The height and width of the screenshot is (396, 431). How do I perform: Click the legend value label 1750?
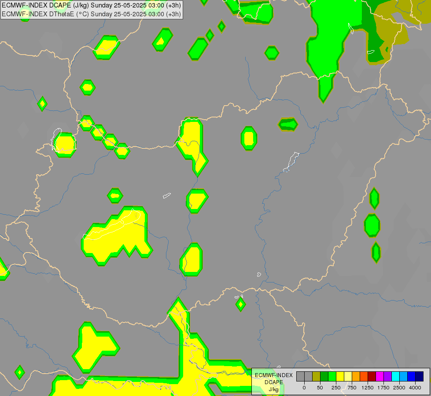[383, 388]
